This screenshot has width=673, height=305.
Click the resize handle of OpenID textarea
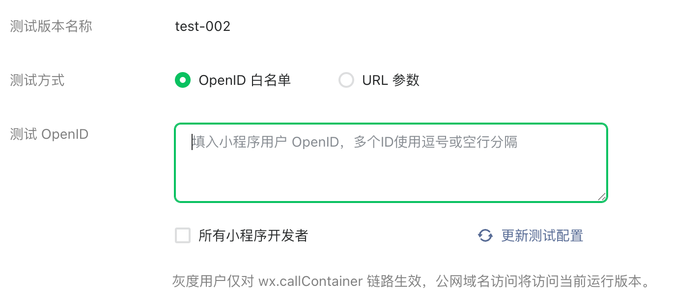tap(601, 196)
